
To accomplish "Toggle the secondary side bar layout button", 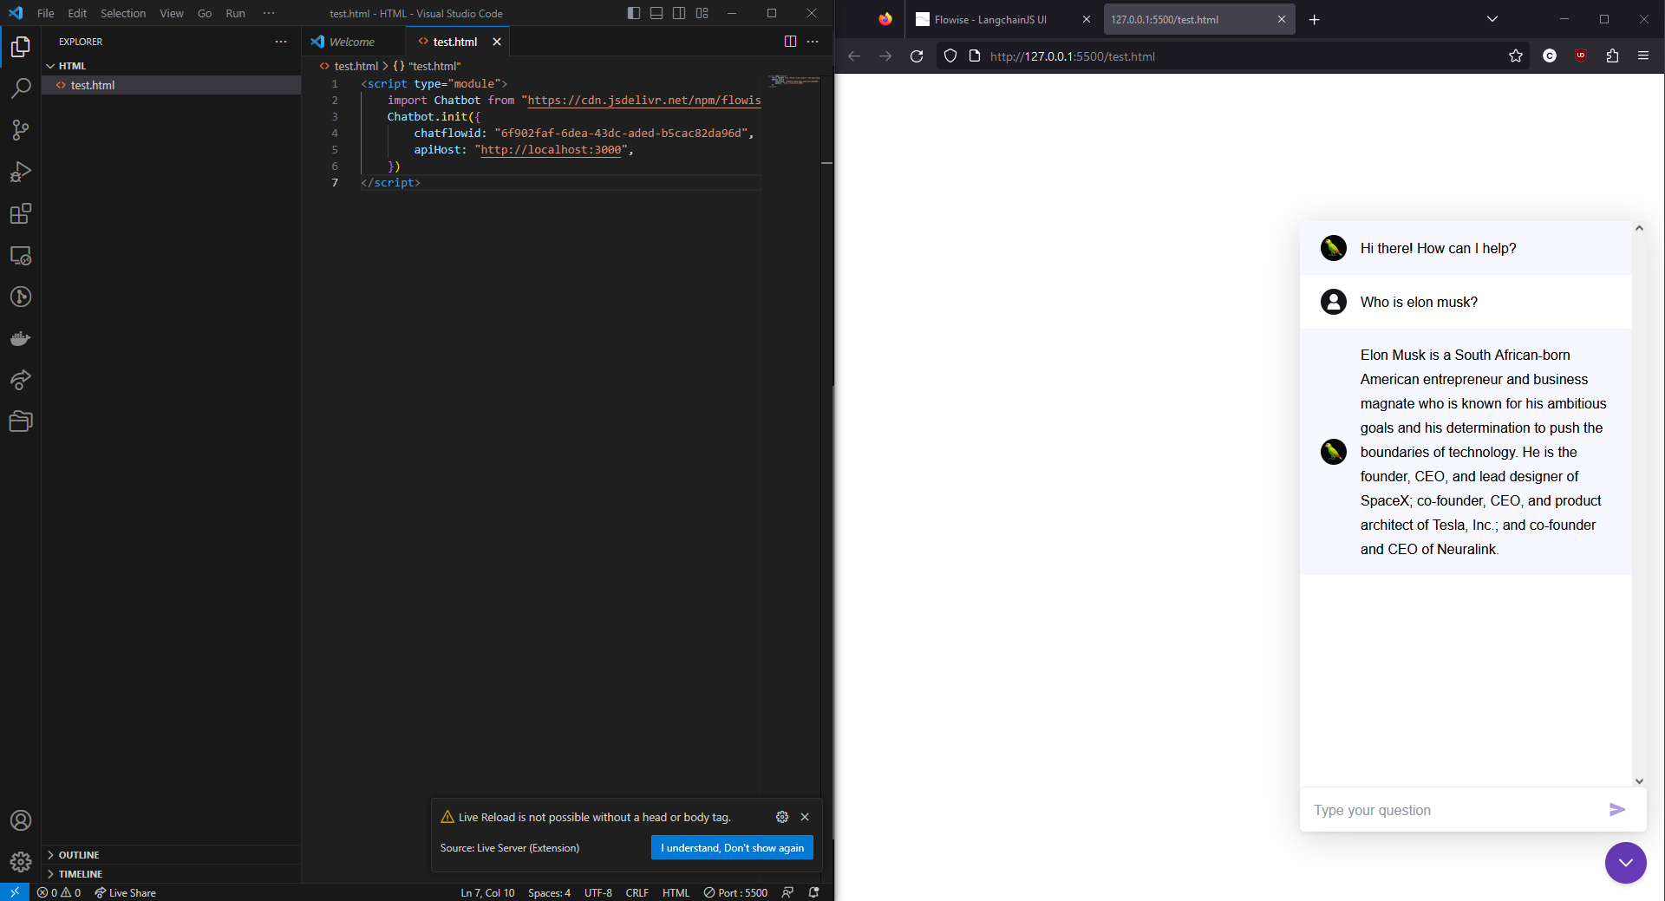I will [x=679, y=13].
